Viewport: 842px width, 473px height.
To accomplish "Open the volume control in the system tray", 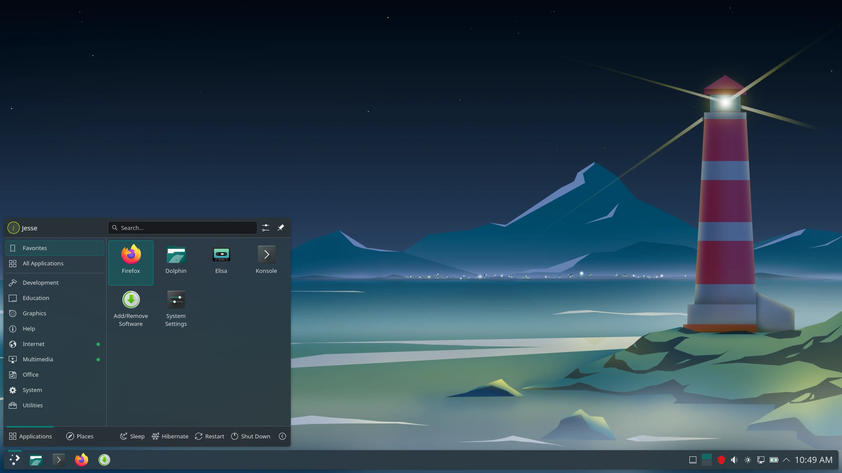I will click(x=735, y=460).
